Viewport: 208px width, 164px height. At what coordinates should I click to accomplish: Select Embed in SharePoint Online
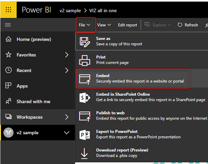[x=142, y=97]
